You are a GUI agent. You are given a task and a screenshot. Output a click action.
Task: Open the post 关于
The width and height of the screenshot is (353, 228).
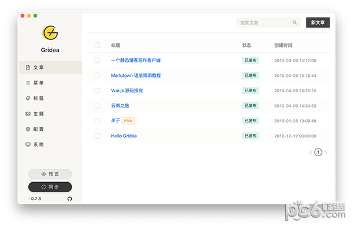click(115, 120)
